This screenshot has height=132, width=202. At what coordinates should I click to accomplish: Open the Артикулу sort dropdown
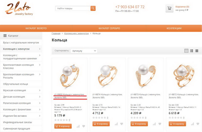[x=84, y=51]
